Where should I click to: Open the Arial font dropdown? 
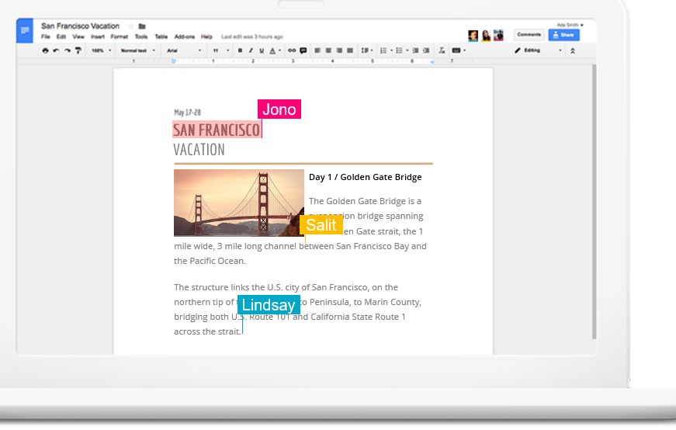[x=184, y=50]
